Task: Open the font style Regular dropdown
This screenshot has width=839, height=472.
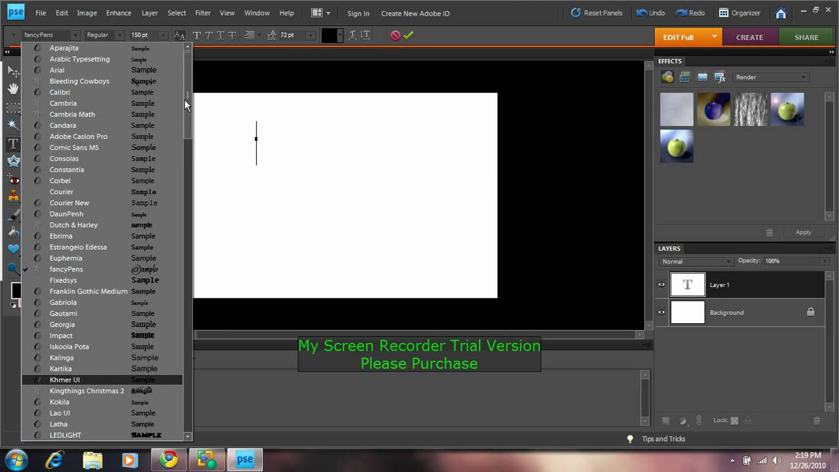Action: (x=119, y=35)
